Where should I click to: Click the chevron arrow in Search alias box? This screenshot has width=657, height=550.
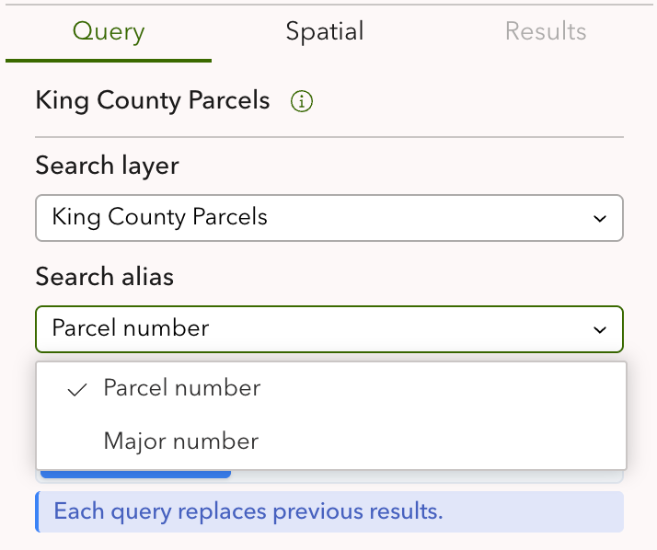pos(600,329)
